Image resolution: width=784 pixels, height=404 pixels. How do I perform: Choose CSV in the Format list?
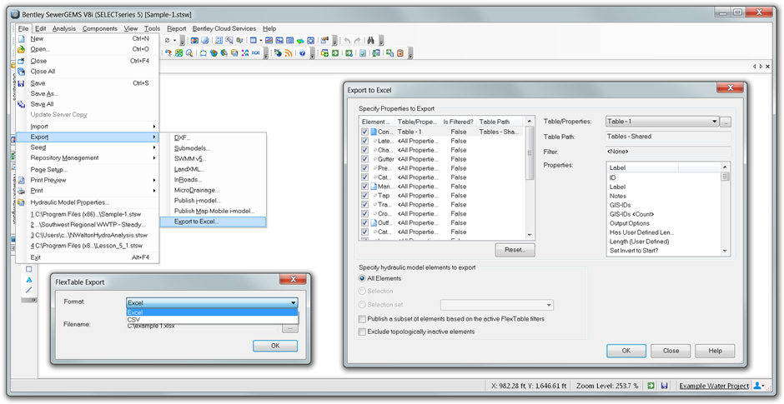tap(213, 320)
